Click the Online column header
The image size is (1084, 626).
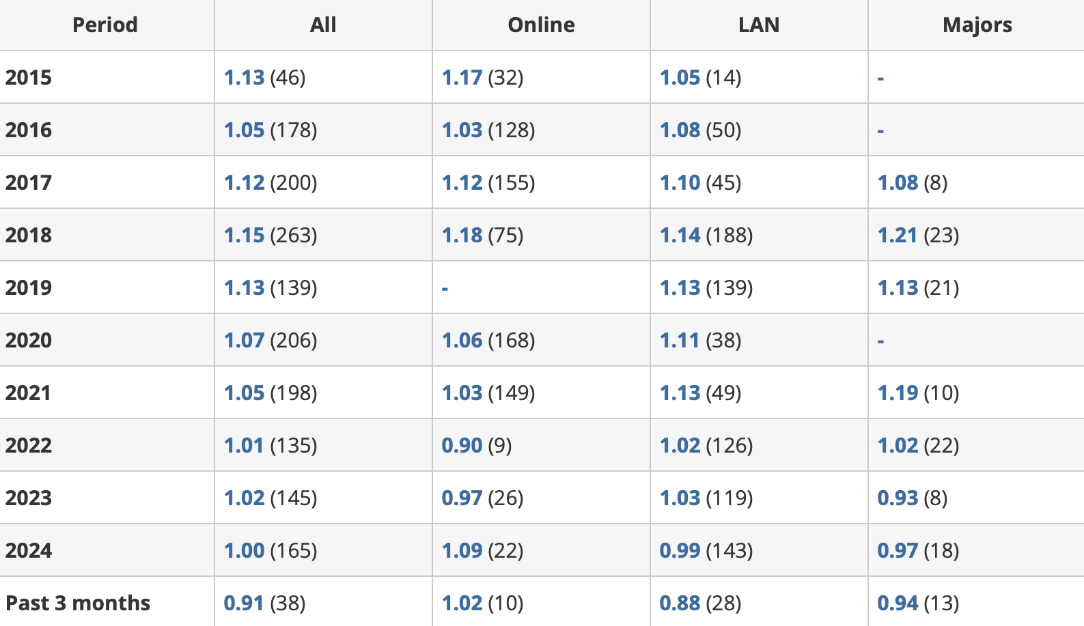point(541,25)
